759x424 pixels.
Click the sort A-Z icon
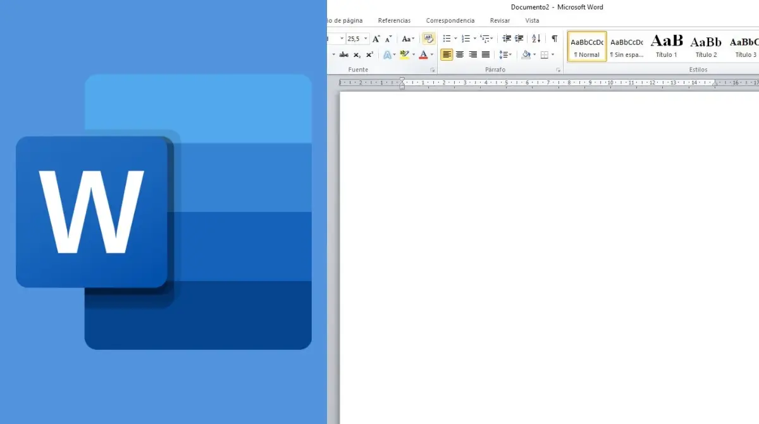pos(536,39)
